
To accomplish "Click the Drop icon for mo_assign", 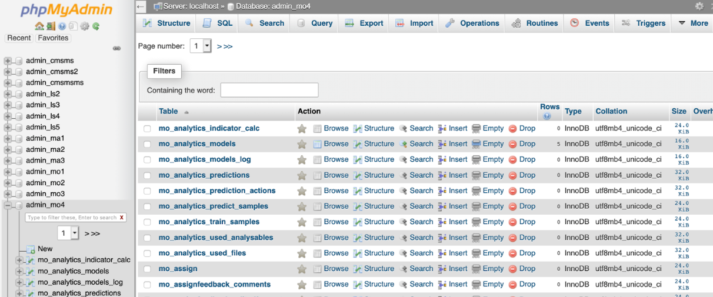I will [512, 269].
